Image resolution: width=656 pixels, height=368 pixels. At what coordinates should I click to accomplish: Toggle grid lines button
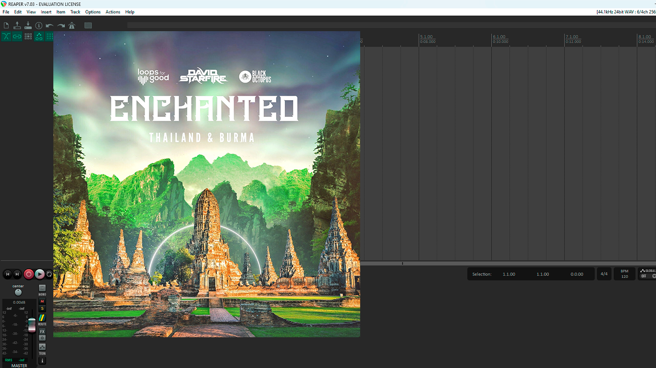[49, 36]
